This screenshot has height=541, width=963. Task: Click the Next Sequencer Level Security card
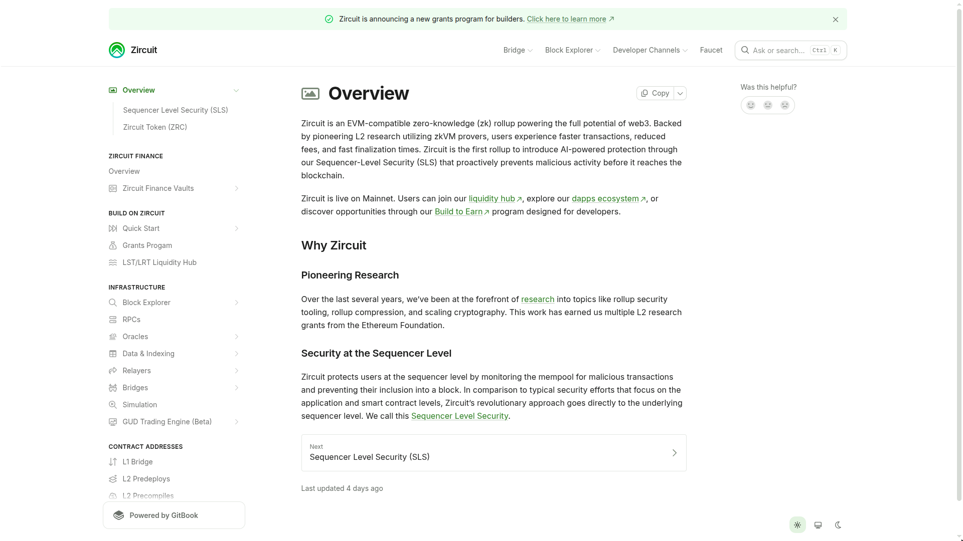pos(493,452)
